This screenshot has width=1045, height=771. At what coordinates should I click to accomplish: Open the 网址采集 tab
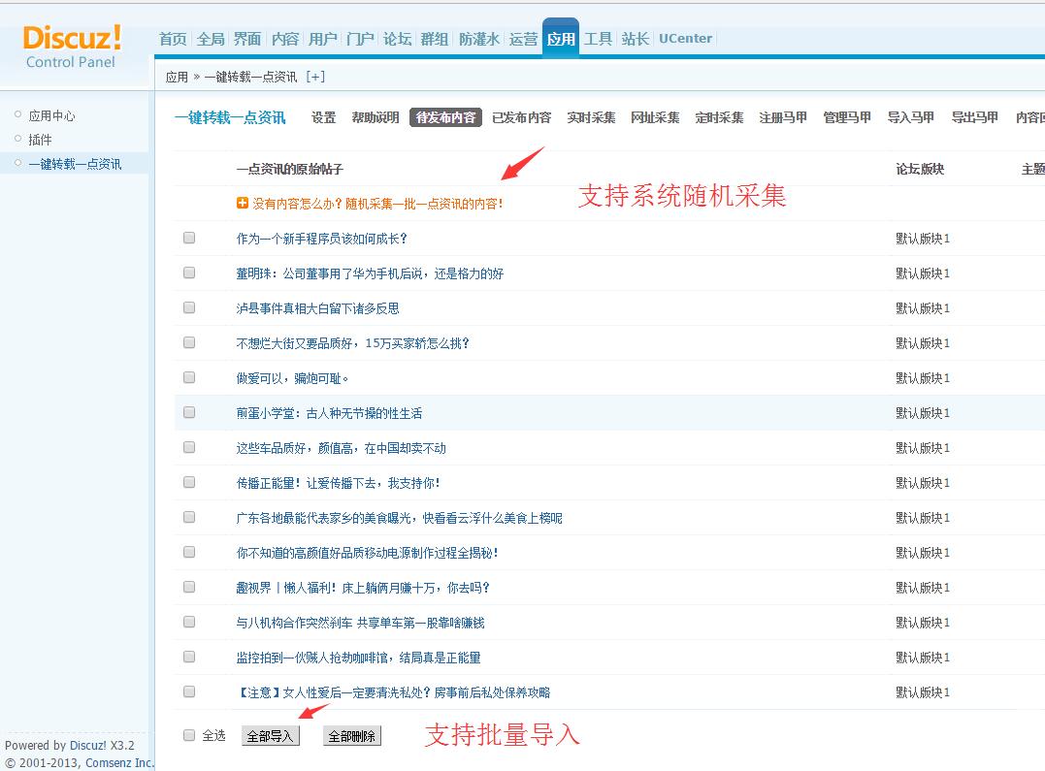coord(655,117)
